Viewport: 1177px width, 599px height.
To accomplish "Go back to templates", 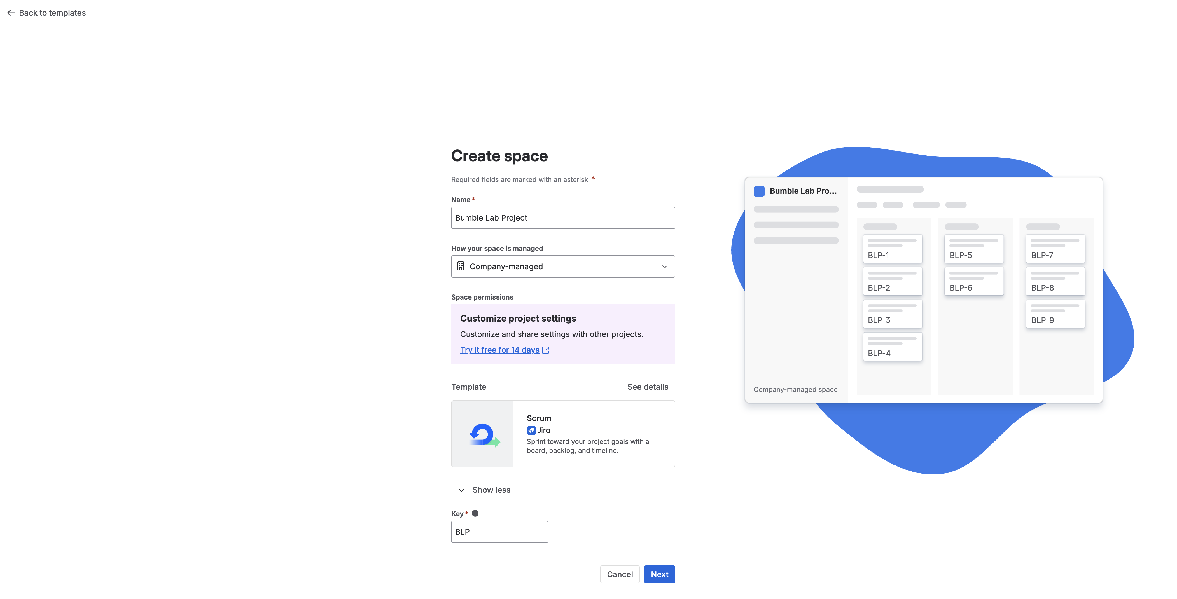I will point(46,13).
